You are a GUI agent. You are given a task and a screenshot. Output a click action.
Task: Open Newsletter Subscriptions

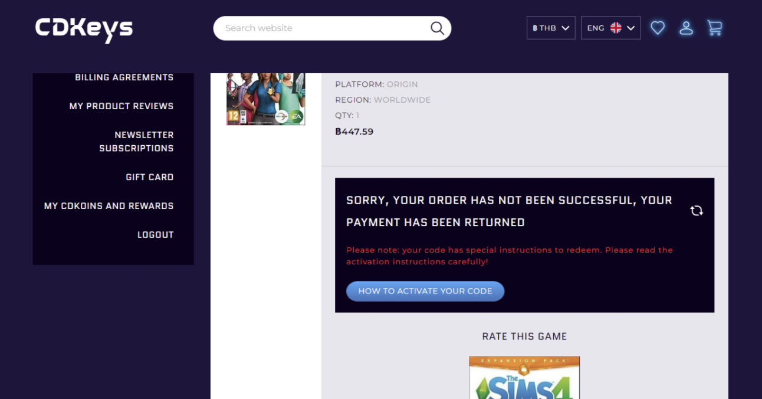(x=136, y=142)
